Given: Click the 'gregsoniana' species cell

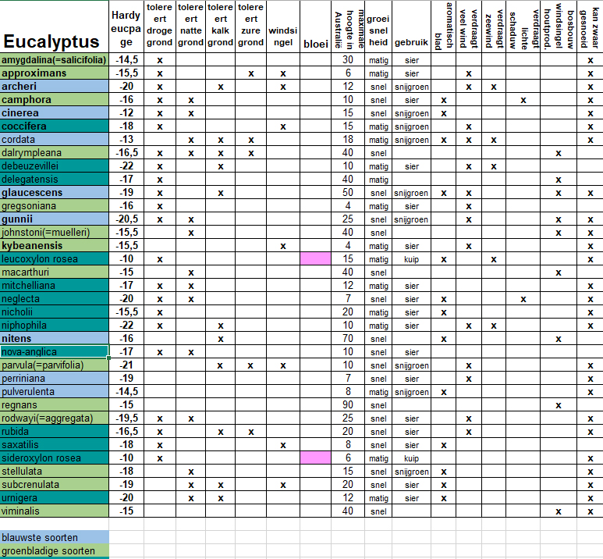Looking at the screenshot, I should point(55,206).
